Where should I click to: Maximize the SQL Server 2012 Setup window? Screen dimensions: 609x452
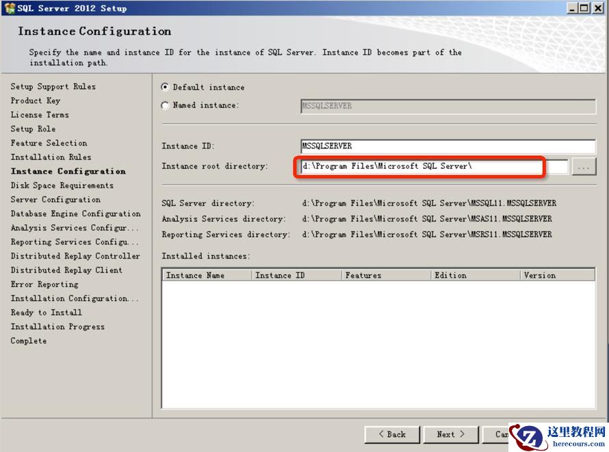pyautogui.click(x=584, y=8)
